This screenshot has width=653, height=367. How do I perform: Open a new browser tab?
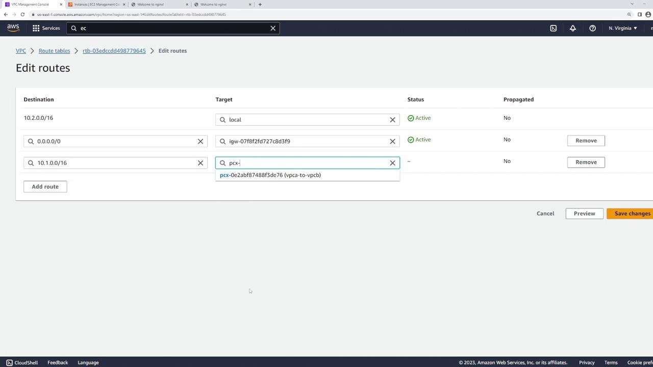[260, 5]
